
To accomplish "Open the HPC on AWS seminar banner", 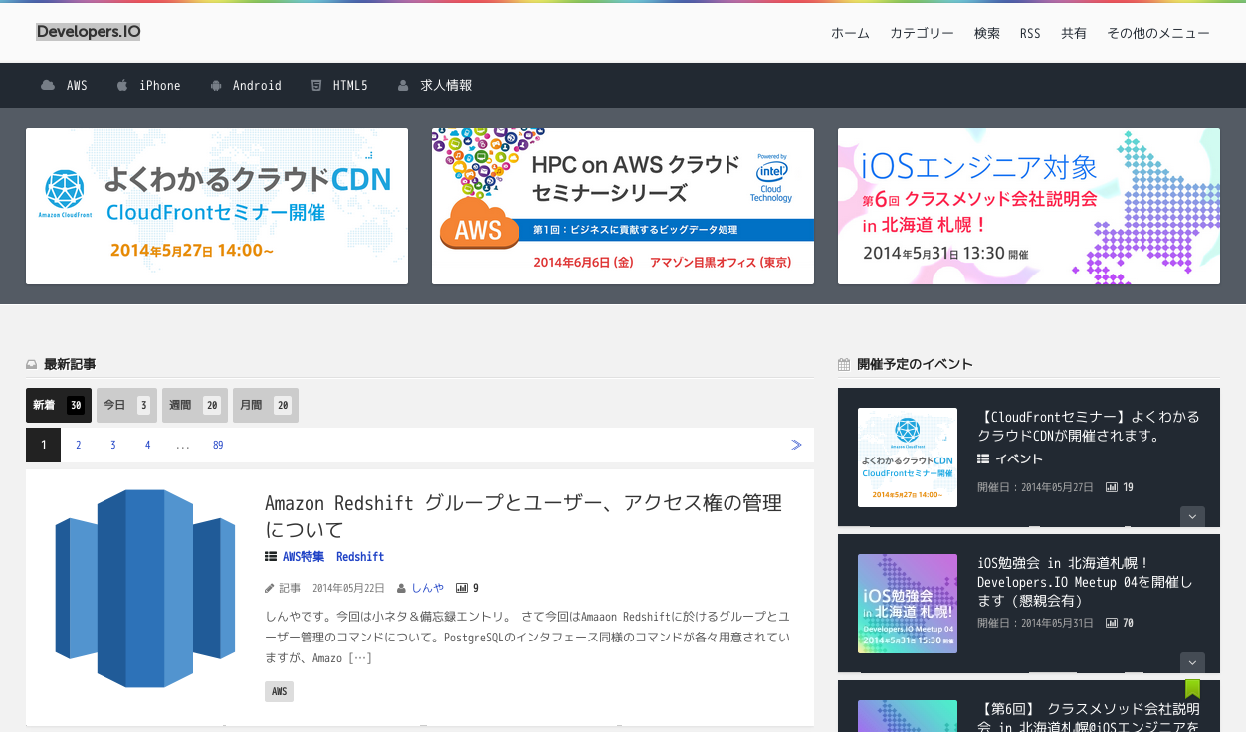I will pos(623,206).
